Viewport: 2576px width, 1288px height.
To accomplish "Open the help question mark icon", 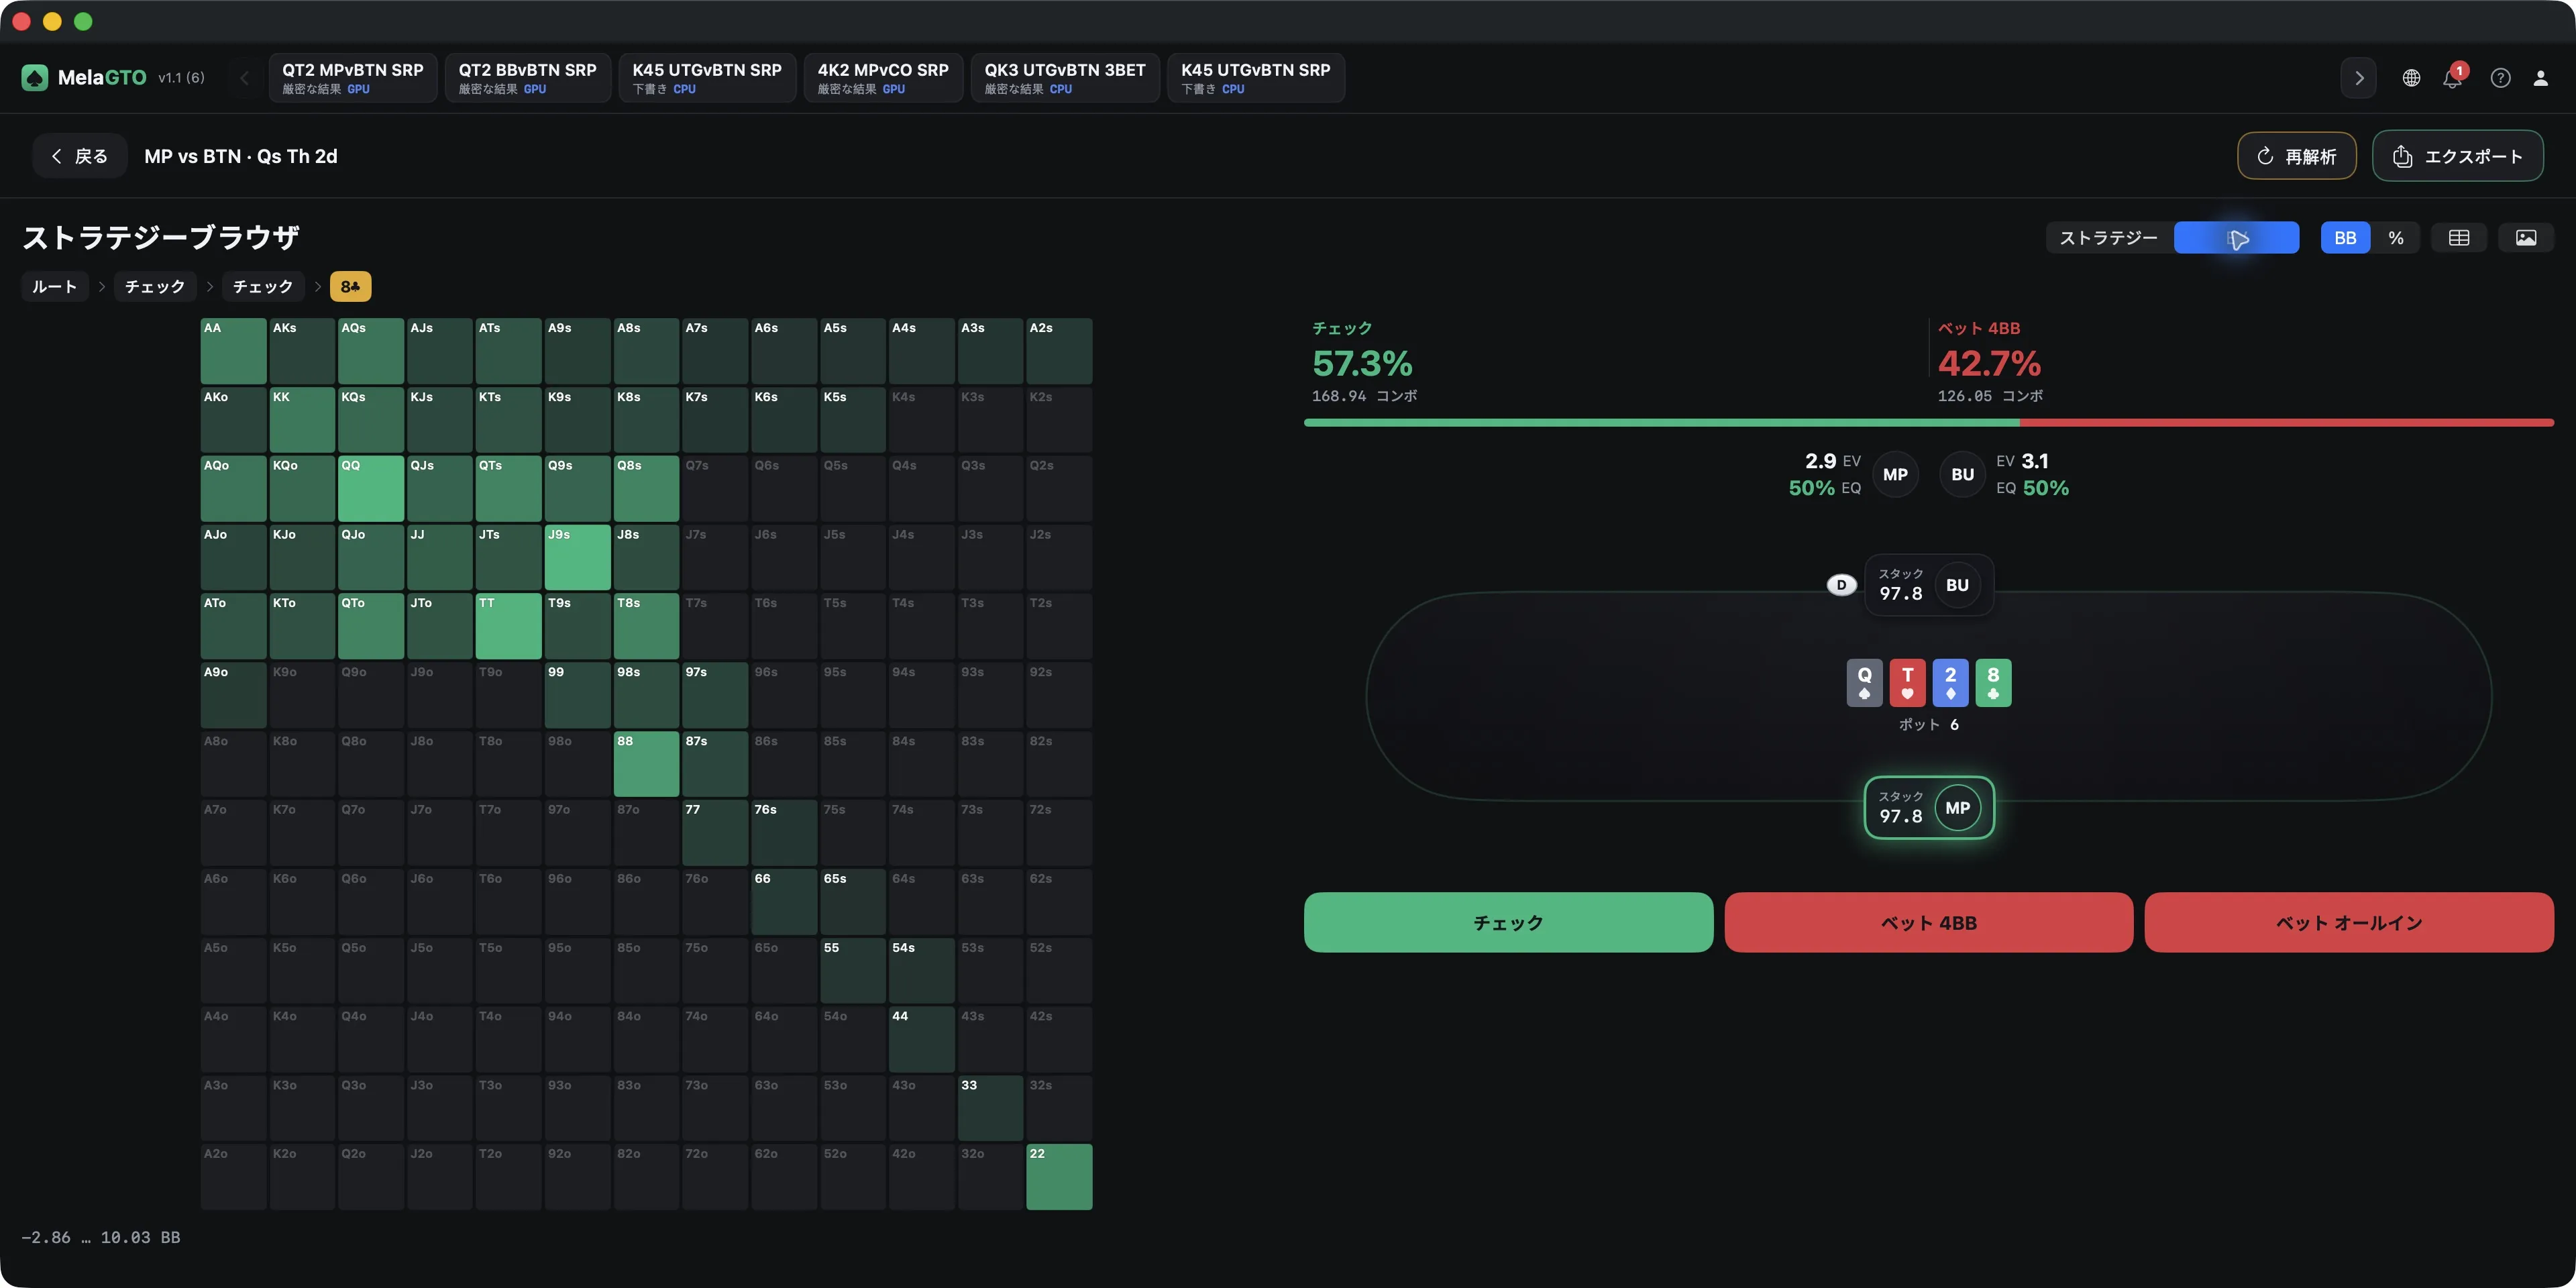I will point(2500,78).
